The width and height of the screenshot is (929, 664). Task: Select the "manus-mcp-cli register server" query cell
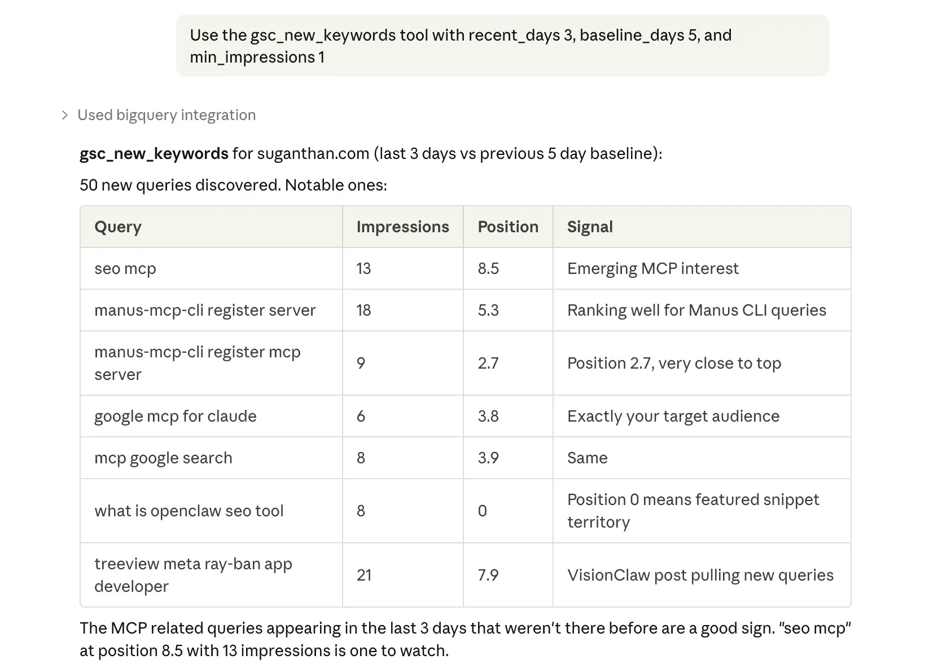[x=205, y=311]
